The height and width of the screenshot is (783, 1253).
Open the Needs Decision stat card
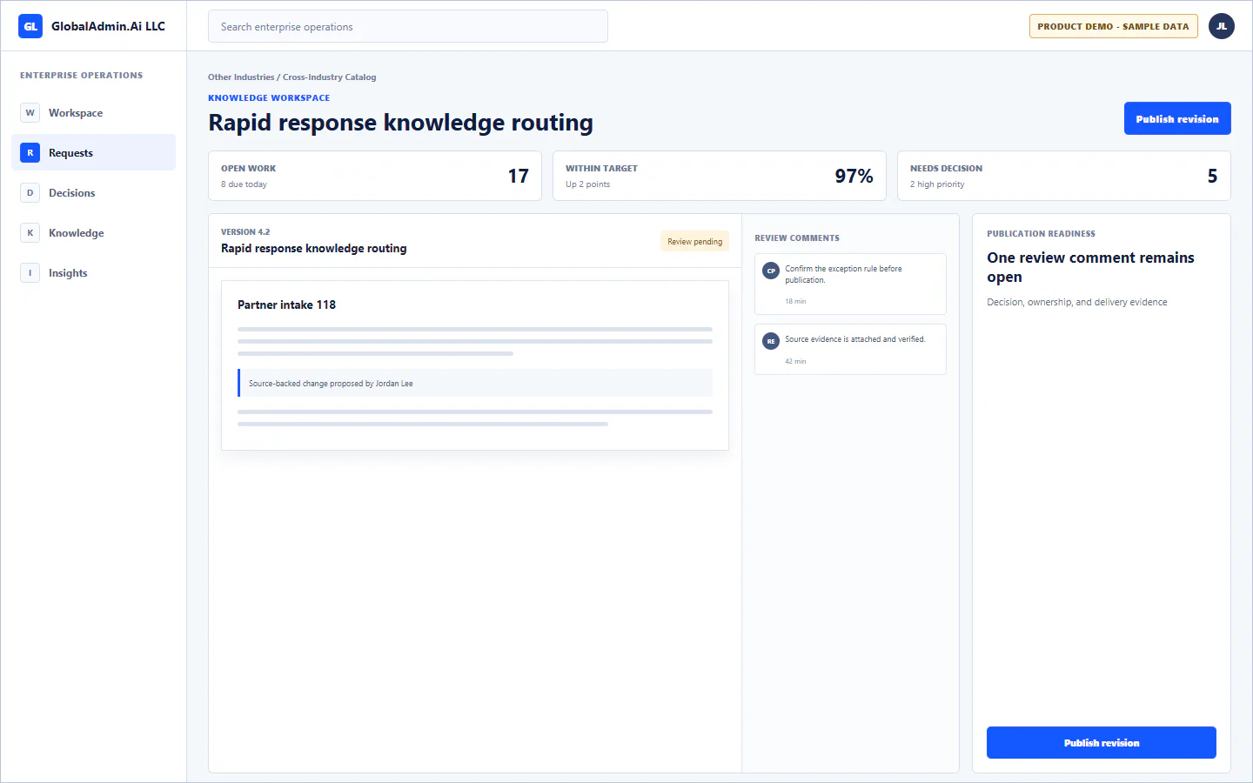click(x=1064, y=176)
